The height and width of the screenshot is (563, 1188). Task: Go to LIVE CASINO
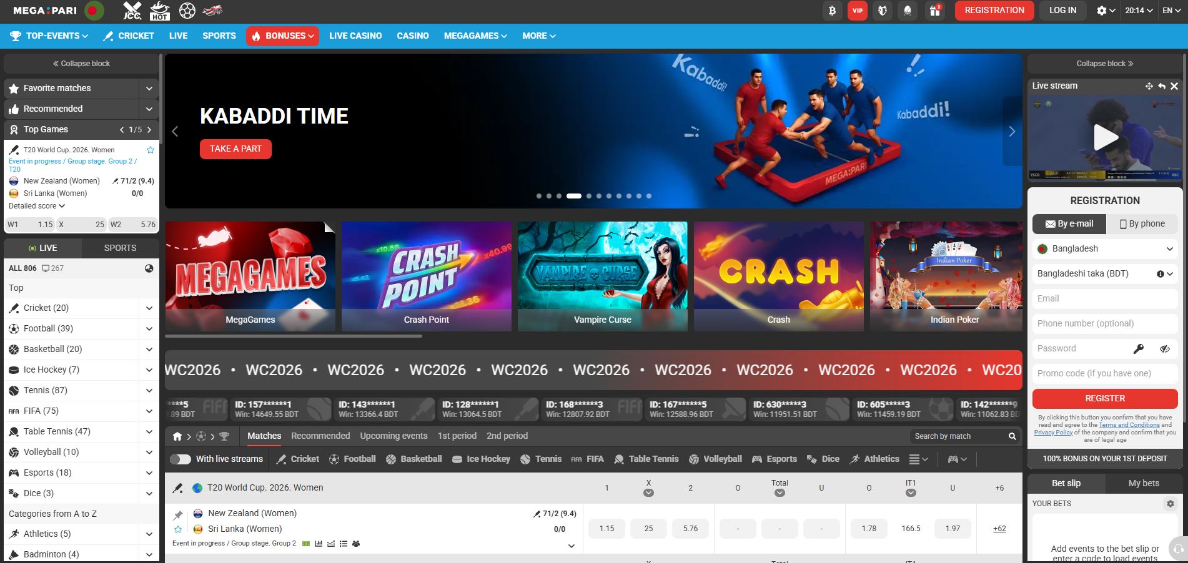[355, 36]
